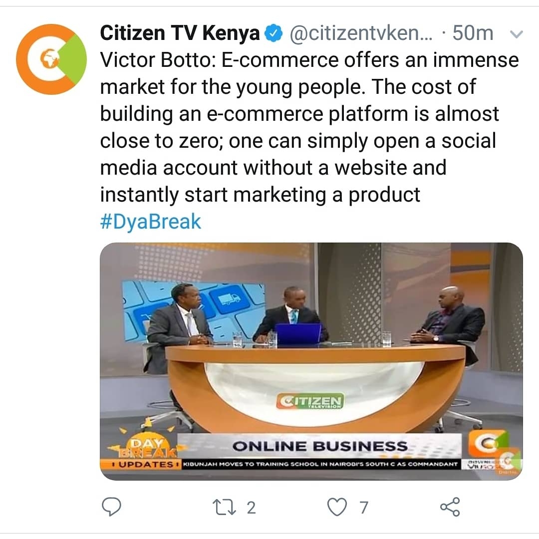
Task: Click the like count number 7
Action: pos(364,508)
